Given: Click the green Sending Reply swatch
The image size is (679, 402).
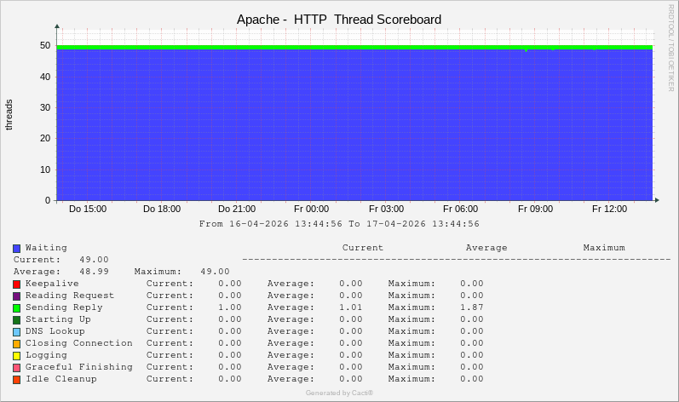Looking at the screenshot, I should [x=16, y=307].
